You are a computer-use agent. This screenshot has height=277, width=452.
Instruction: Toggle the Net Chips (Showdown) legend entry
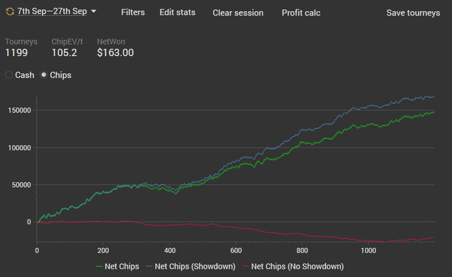(x=190, y=266)
